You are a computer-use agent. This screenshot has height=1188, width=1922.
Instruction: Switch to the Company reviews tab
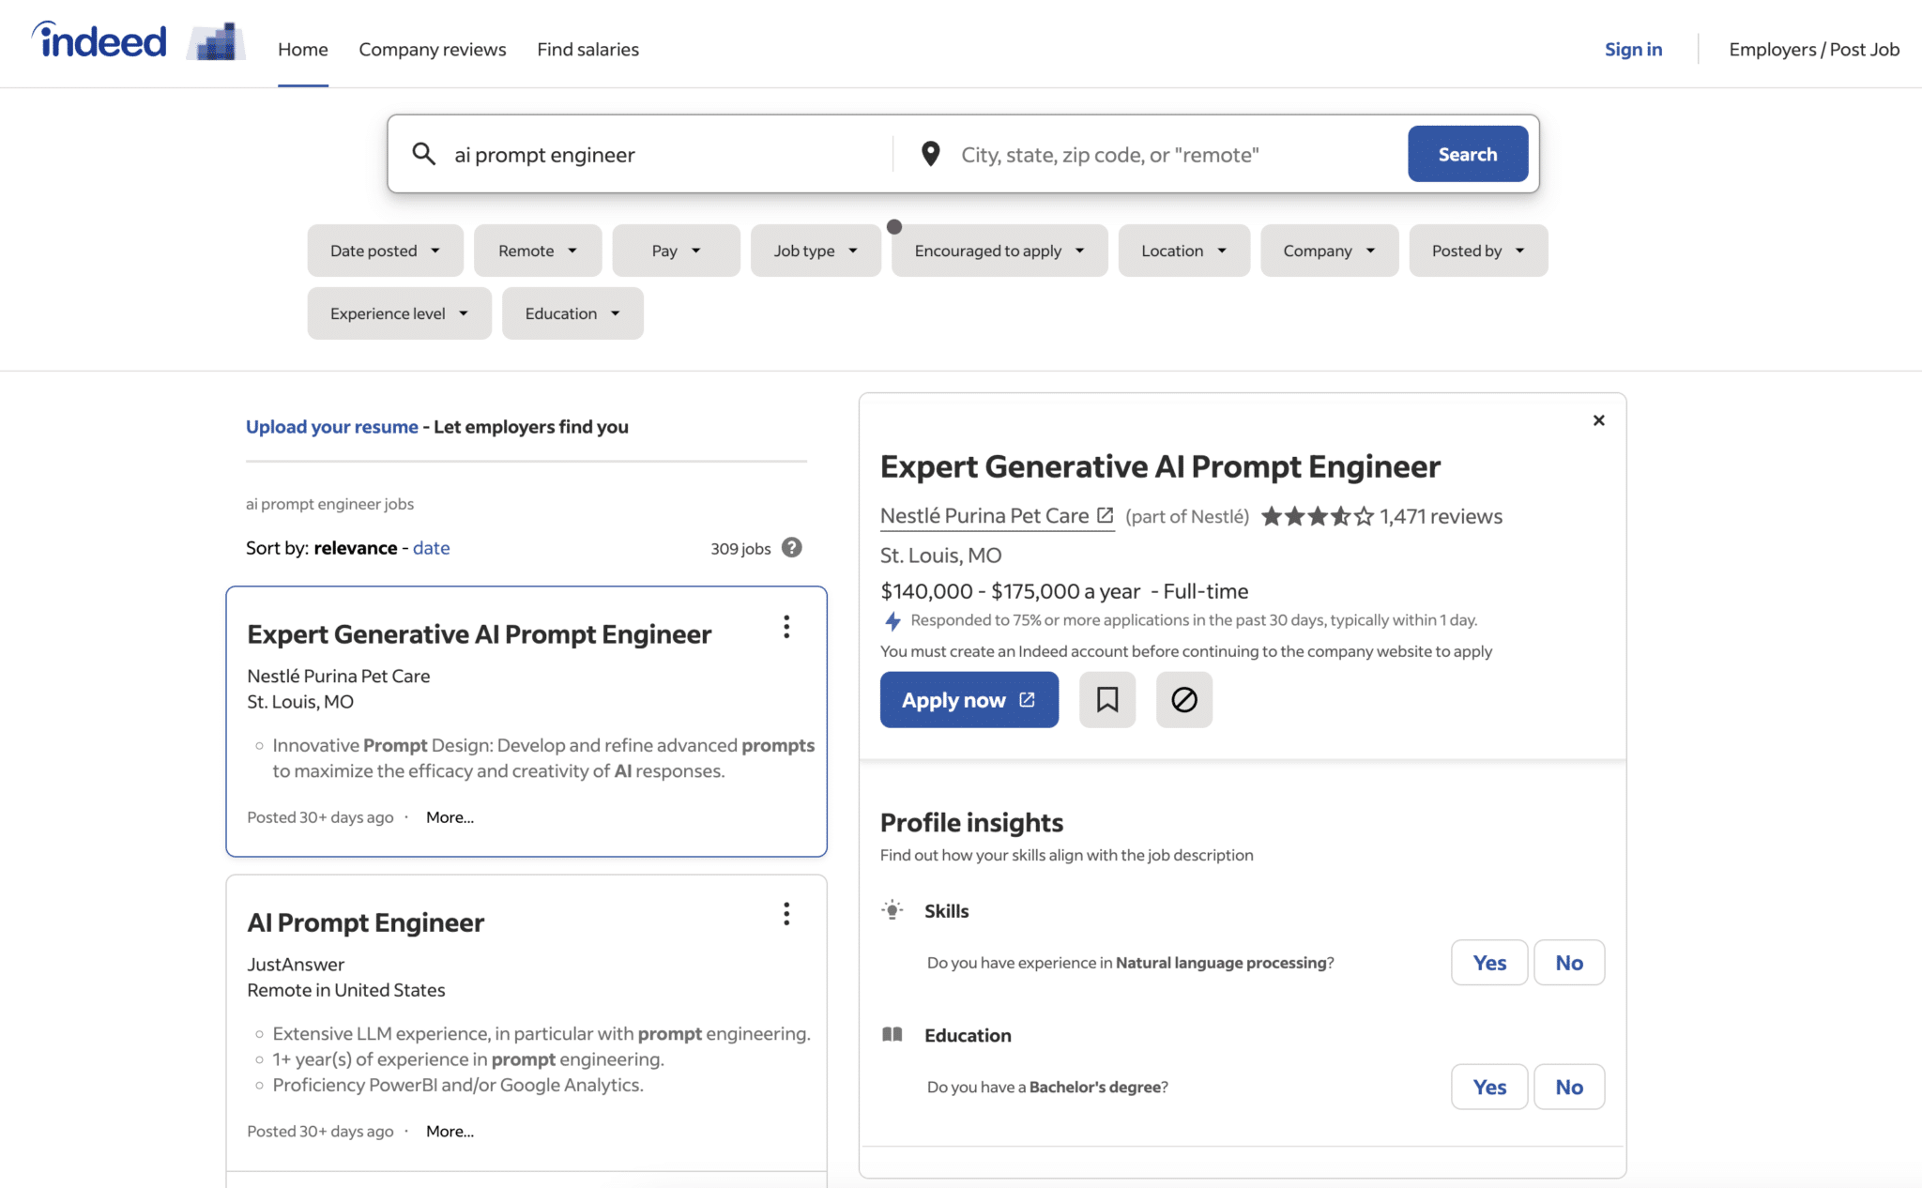pyautogui.click(x=432, y=49)
